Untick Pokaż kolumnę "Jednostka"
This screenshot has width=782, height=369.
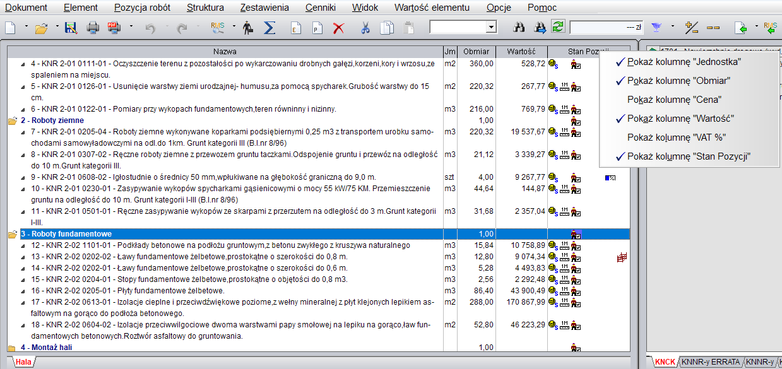click(684, 62)
